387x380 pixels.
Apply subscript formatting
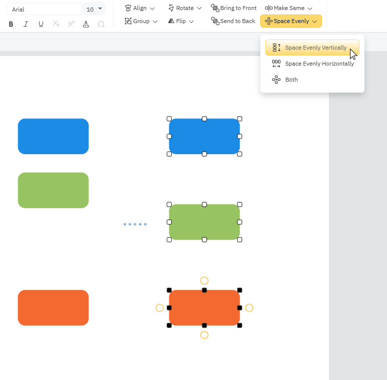pyautogui.click(x=56, y=24)
